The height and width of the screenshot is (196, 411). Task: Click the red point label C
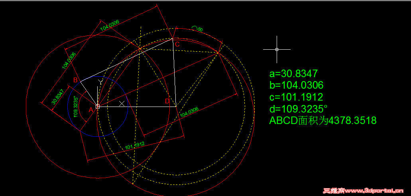177,45
